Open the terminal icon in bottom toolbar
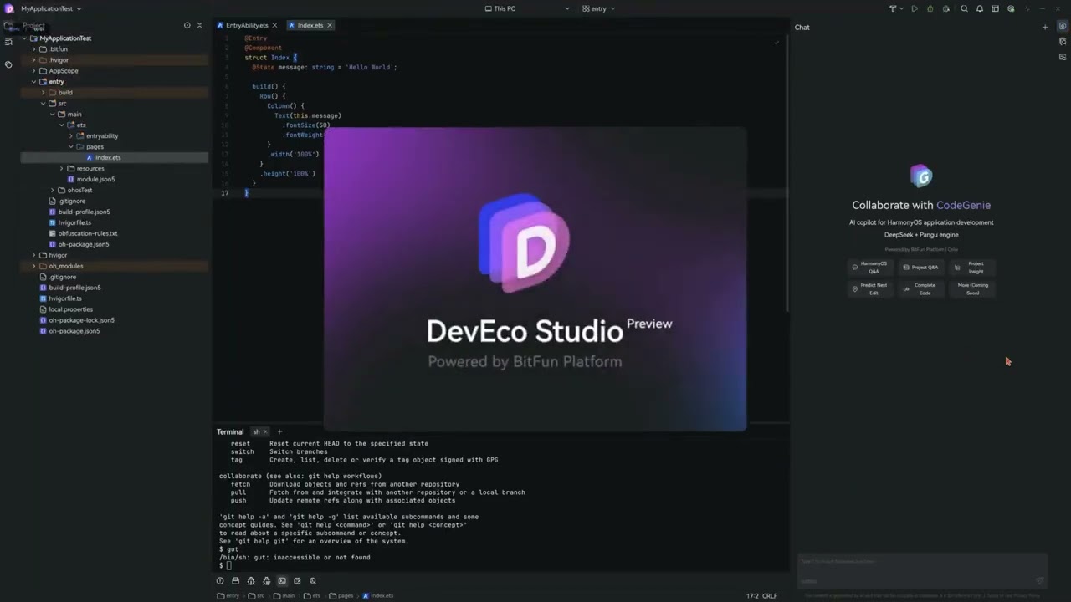 (x=282, y=580)
